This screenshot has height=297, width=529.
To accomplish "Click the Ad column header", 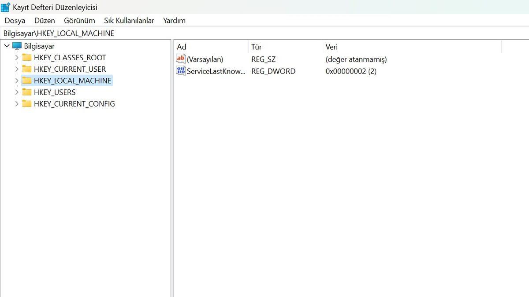I will 181,47.
